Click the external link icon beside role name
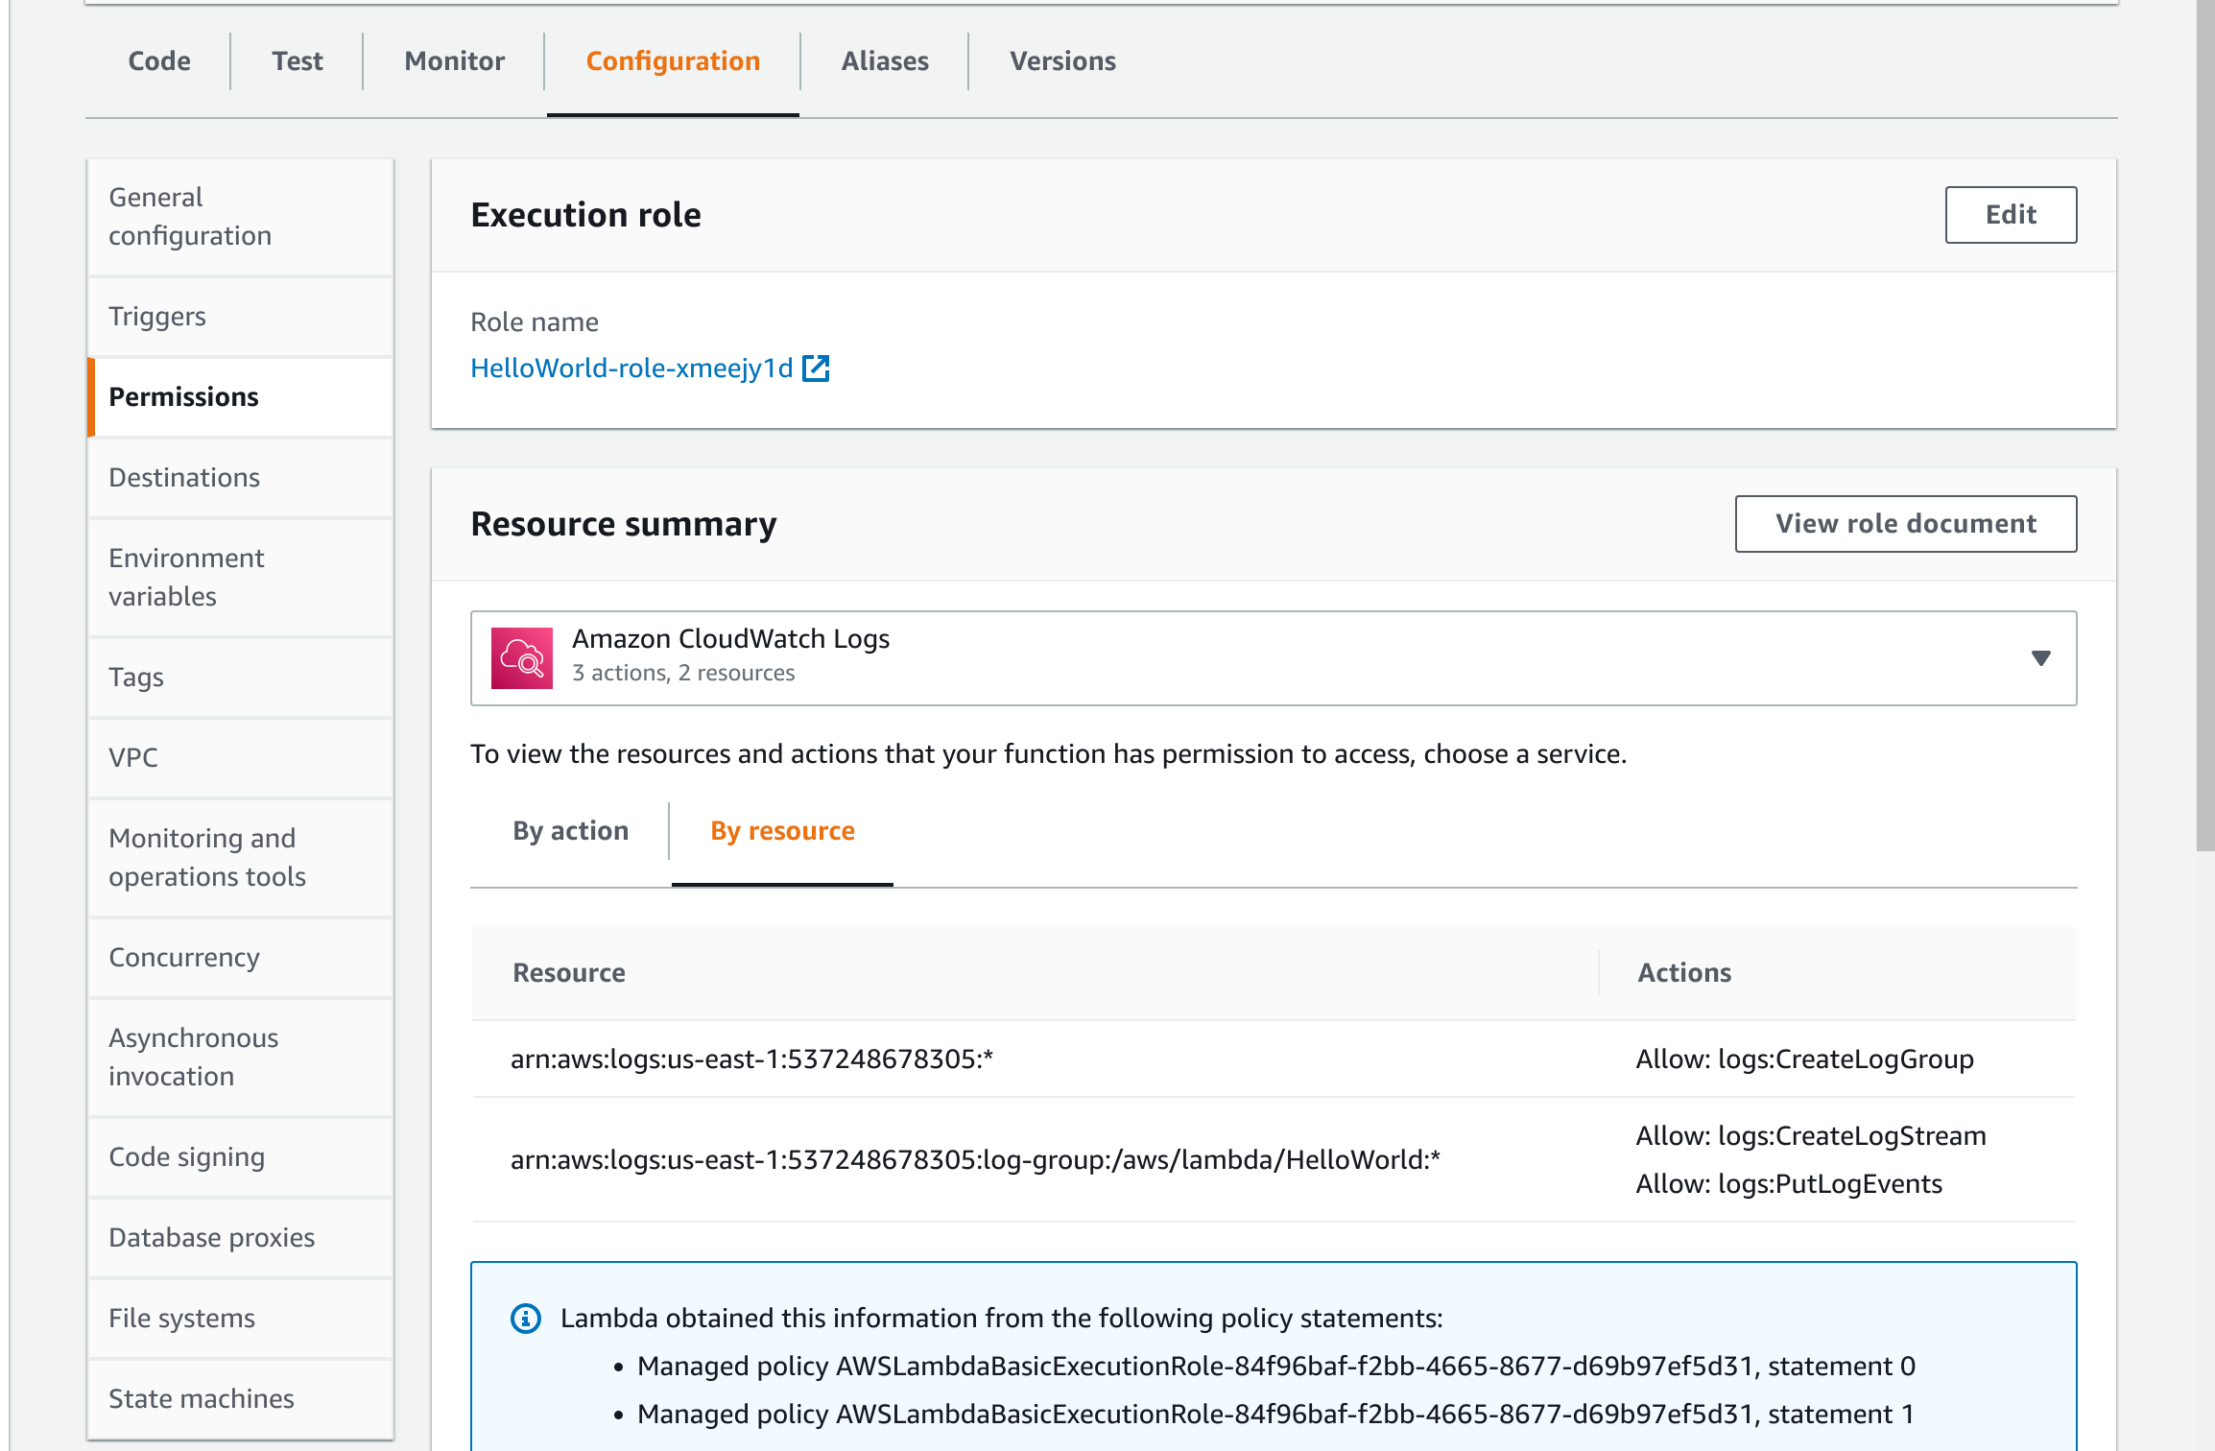Image resolution: width=2215 pixels, height=1451 pixels. 816,369
